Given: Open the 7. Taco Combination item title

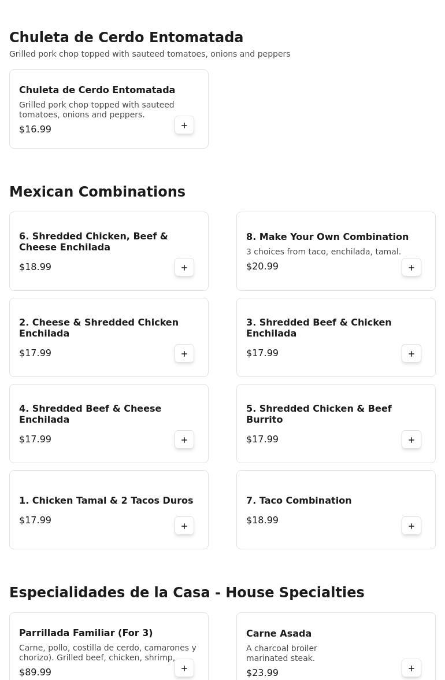Looking at the screenshot, I should [x=299, y=501].
